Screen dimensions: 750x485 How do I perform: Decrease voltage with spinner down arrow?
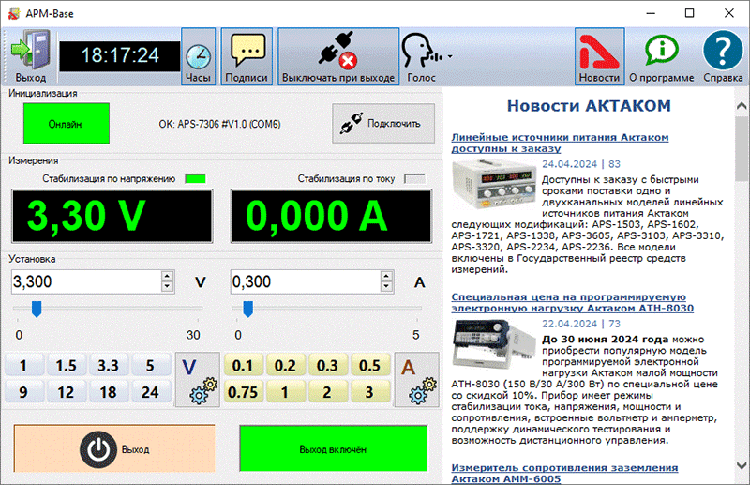coord(168,287)
